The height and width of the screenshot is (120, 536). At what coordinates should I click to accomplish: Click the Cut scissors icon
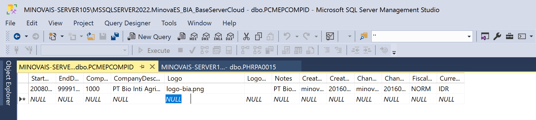[246, 36]
